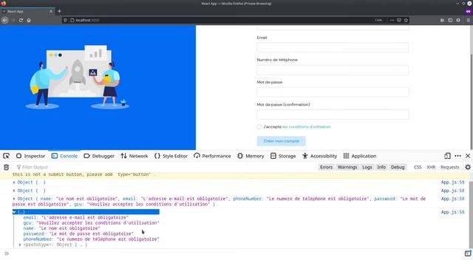
Task: Open the Performance tab
Action: coord(212,156)
